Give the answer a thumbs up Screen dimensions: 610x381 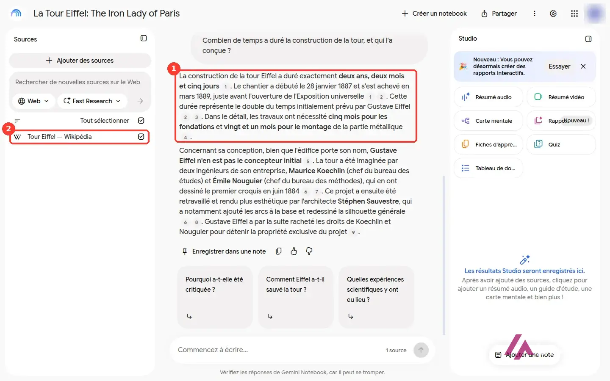click(x=294, y=251)
